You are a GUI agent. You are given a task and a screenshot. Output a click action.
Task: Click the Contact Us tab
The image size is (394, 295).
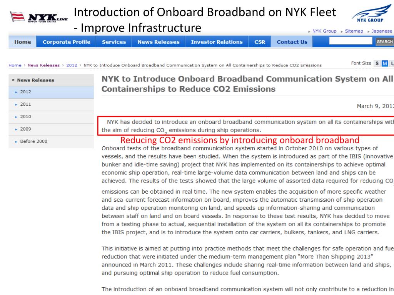click(292, 41)
